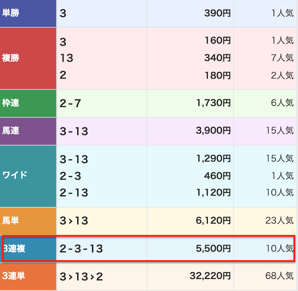Select the 23人気 popularity cell
The width and height of the screenshot is (298, 291).
279,221
